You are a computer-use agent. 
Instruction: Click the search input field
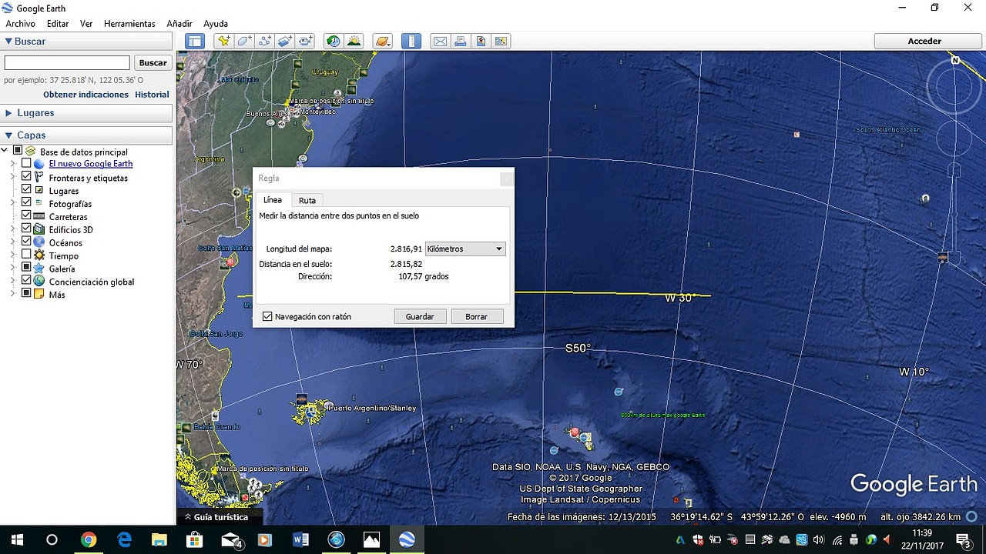[67, 63]
